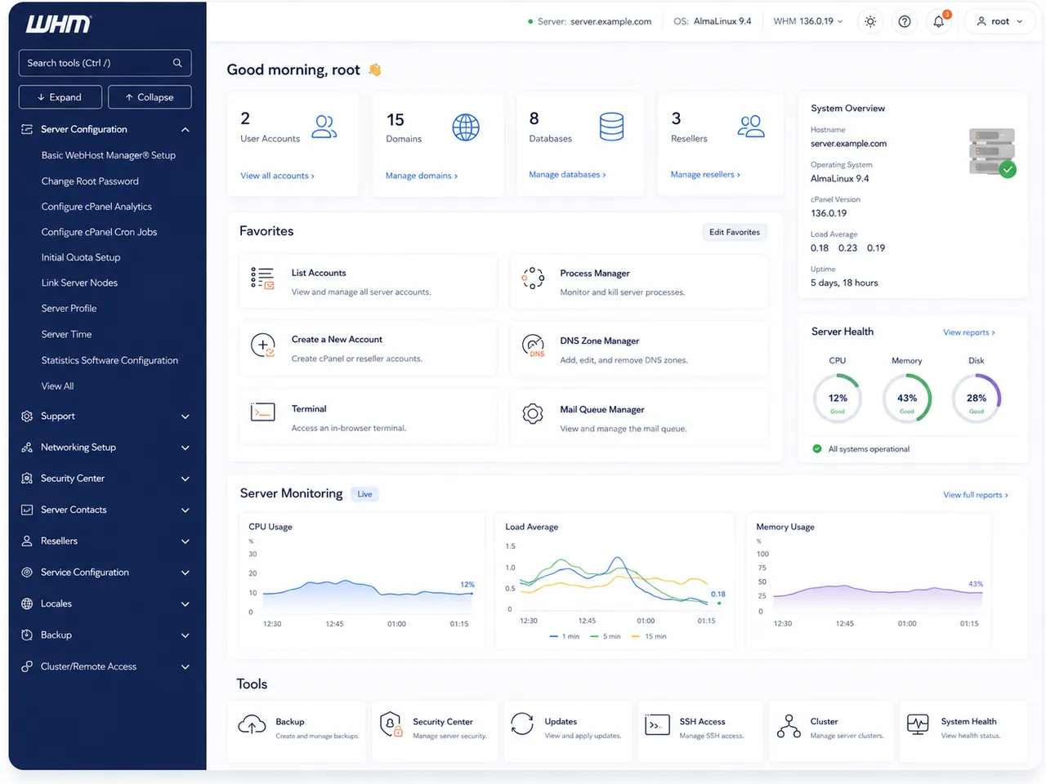1046x784 pixels.
Task: Click the View reports link in Server Health
Action: point(969,332)
